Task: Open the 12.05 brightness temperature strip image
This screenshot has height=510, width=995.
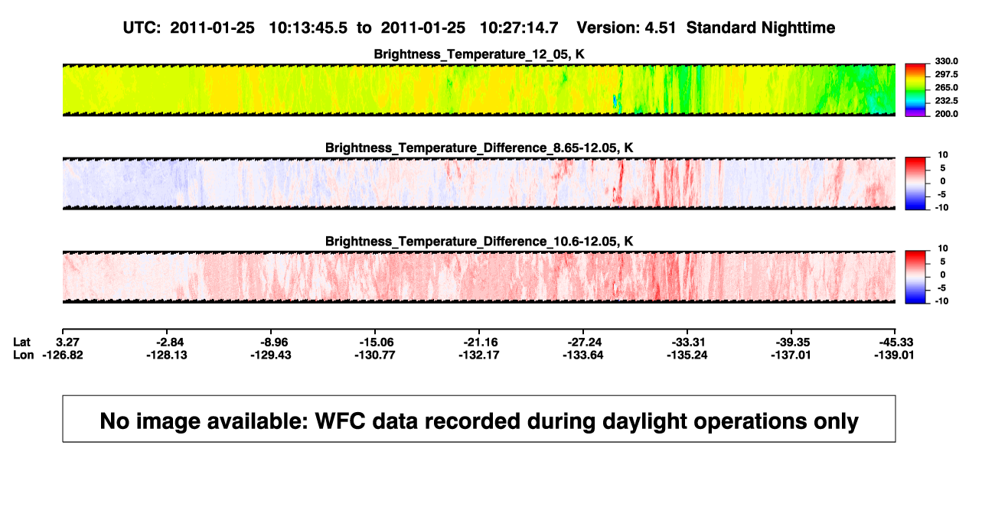Action: pyautogui.click(x=478, y=89)
